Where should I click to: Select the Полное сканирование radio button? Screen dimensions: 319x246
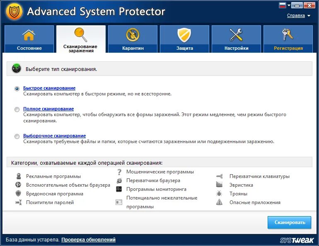click(x=17, y=110)
